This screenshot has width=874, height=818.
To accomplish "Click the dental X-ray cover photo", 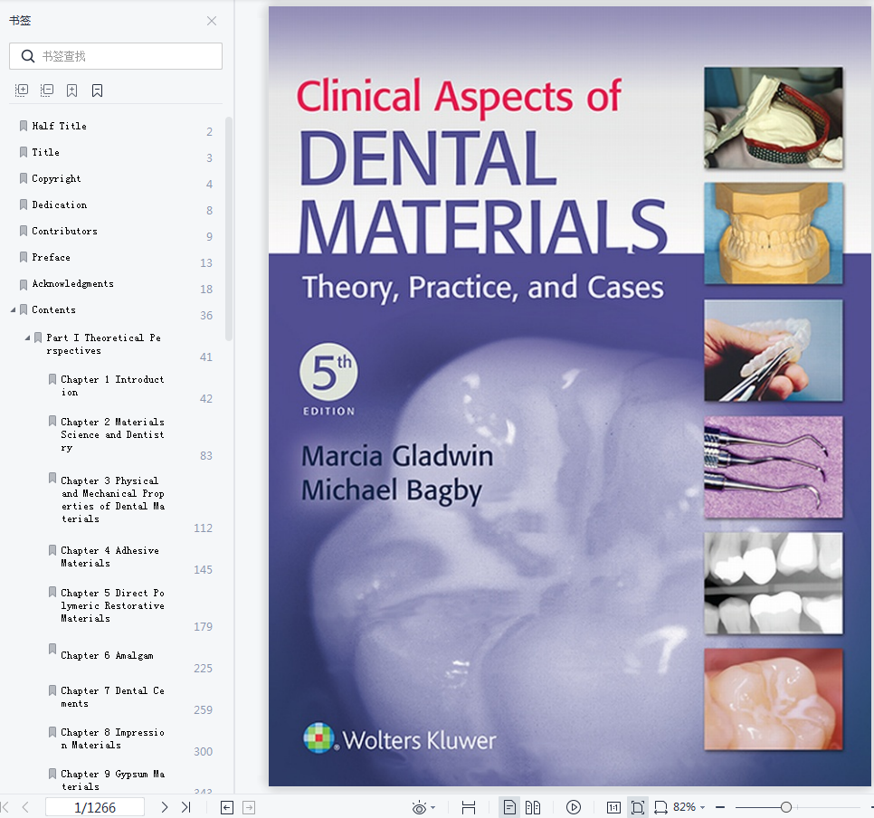I will pyautogui.click(x=774, y=583).
